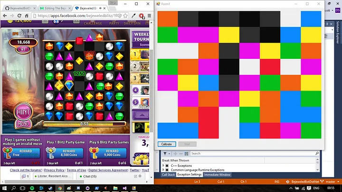The image size is (342, 192).
Task: Click top-right blue swatch in Form1
Action: pos(311,19)
